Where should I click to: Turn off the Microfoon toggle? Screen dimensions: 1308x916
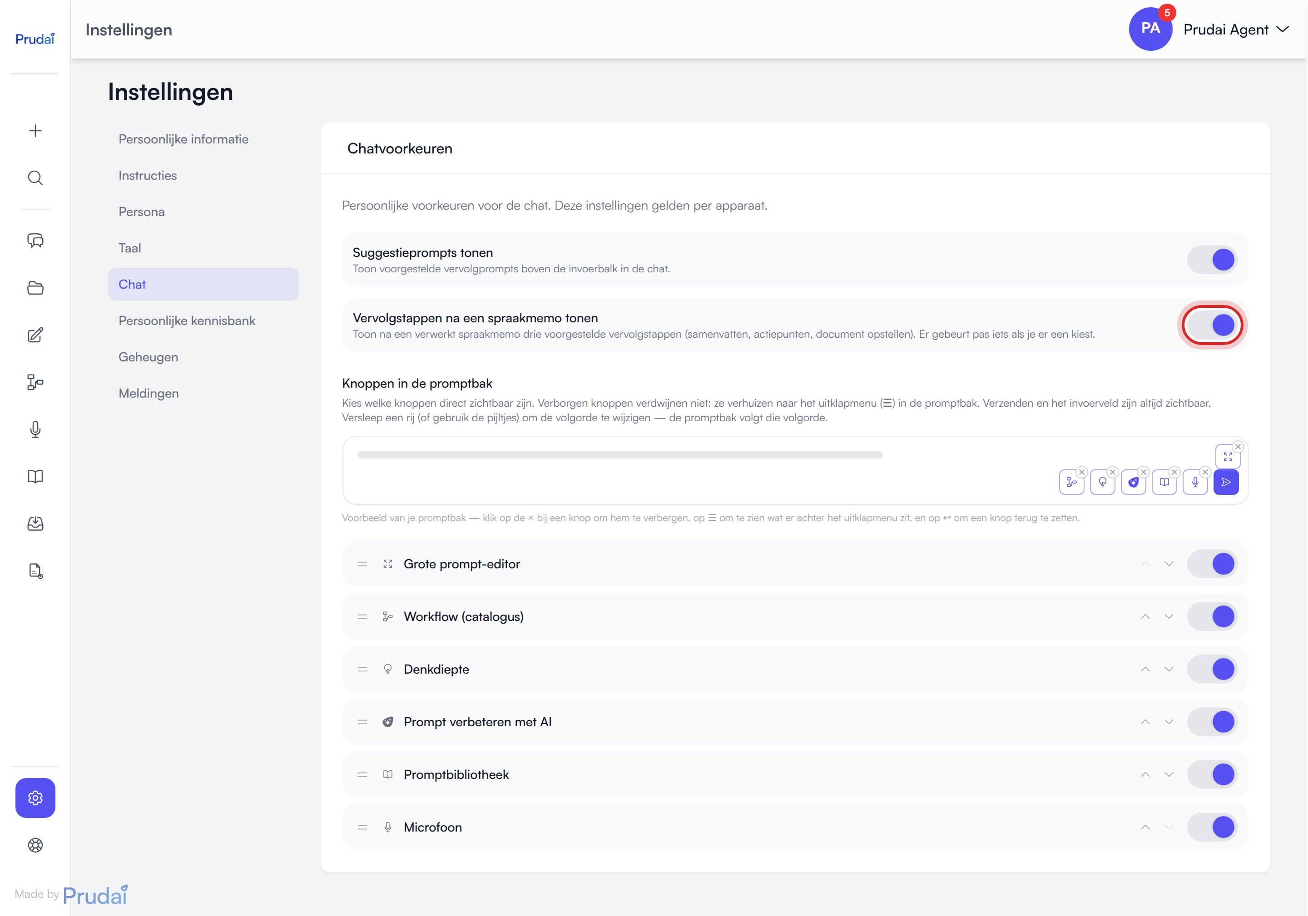click(x=1212, y=827)
